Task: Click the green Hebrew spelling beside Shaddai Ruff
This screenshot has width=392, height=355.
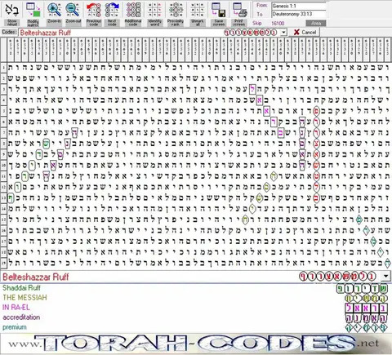Action: click(x=362, y=289)
